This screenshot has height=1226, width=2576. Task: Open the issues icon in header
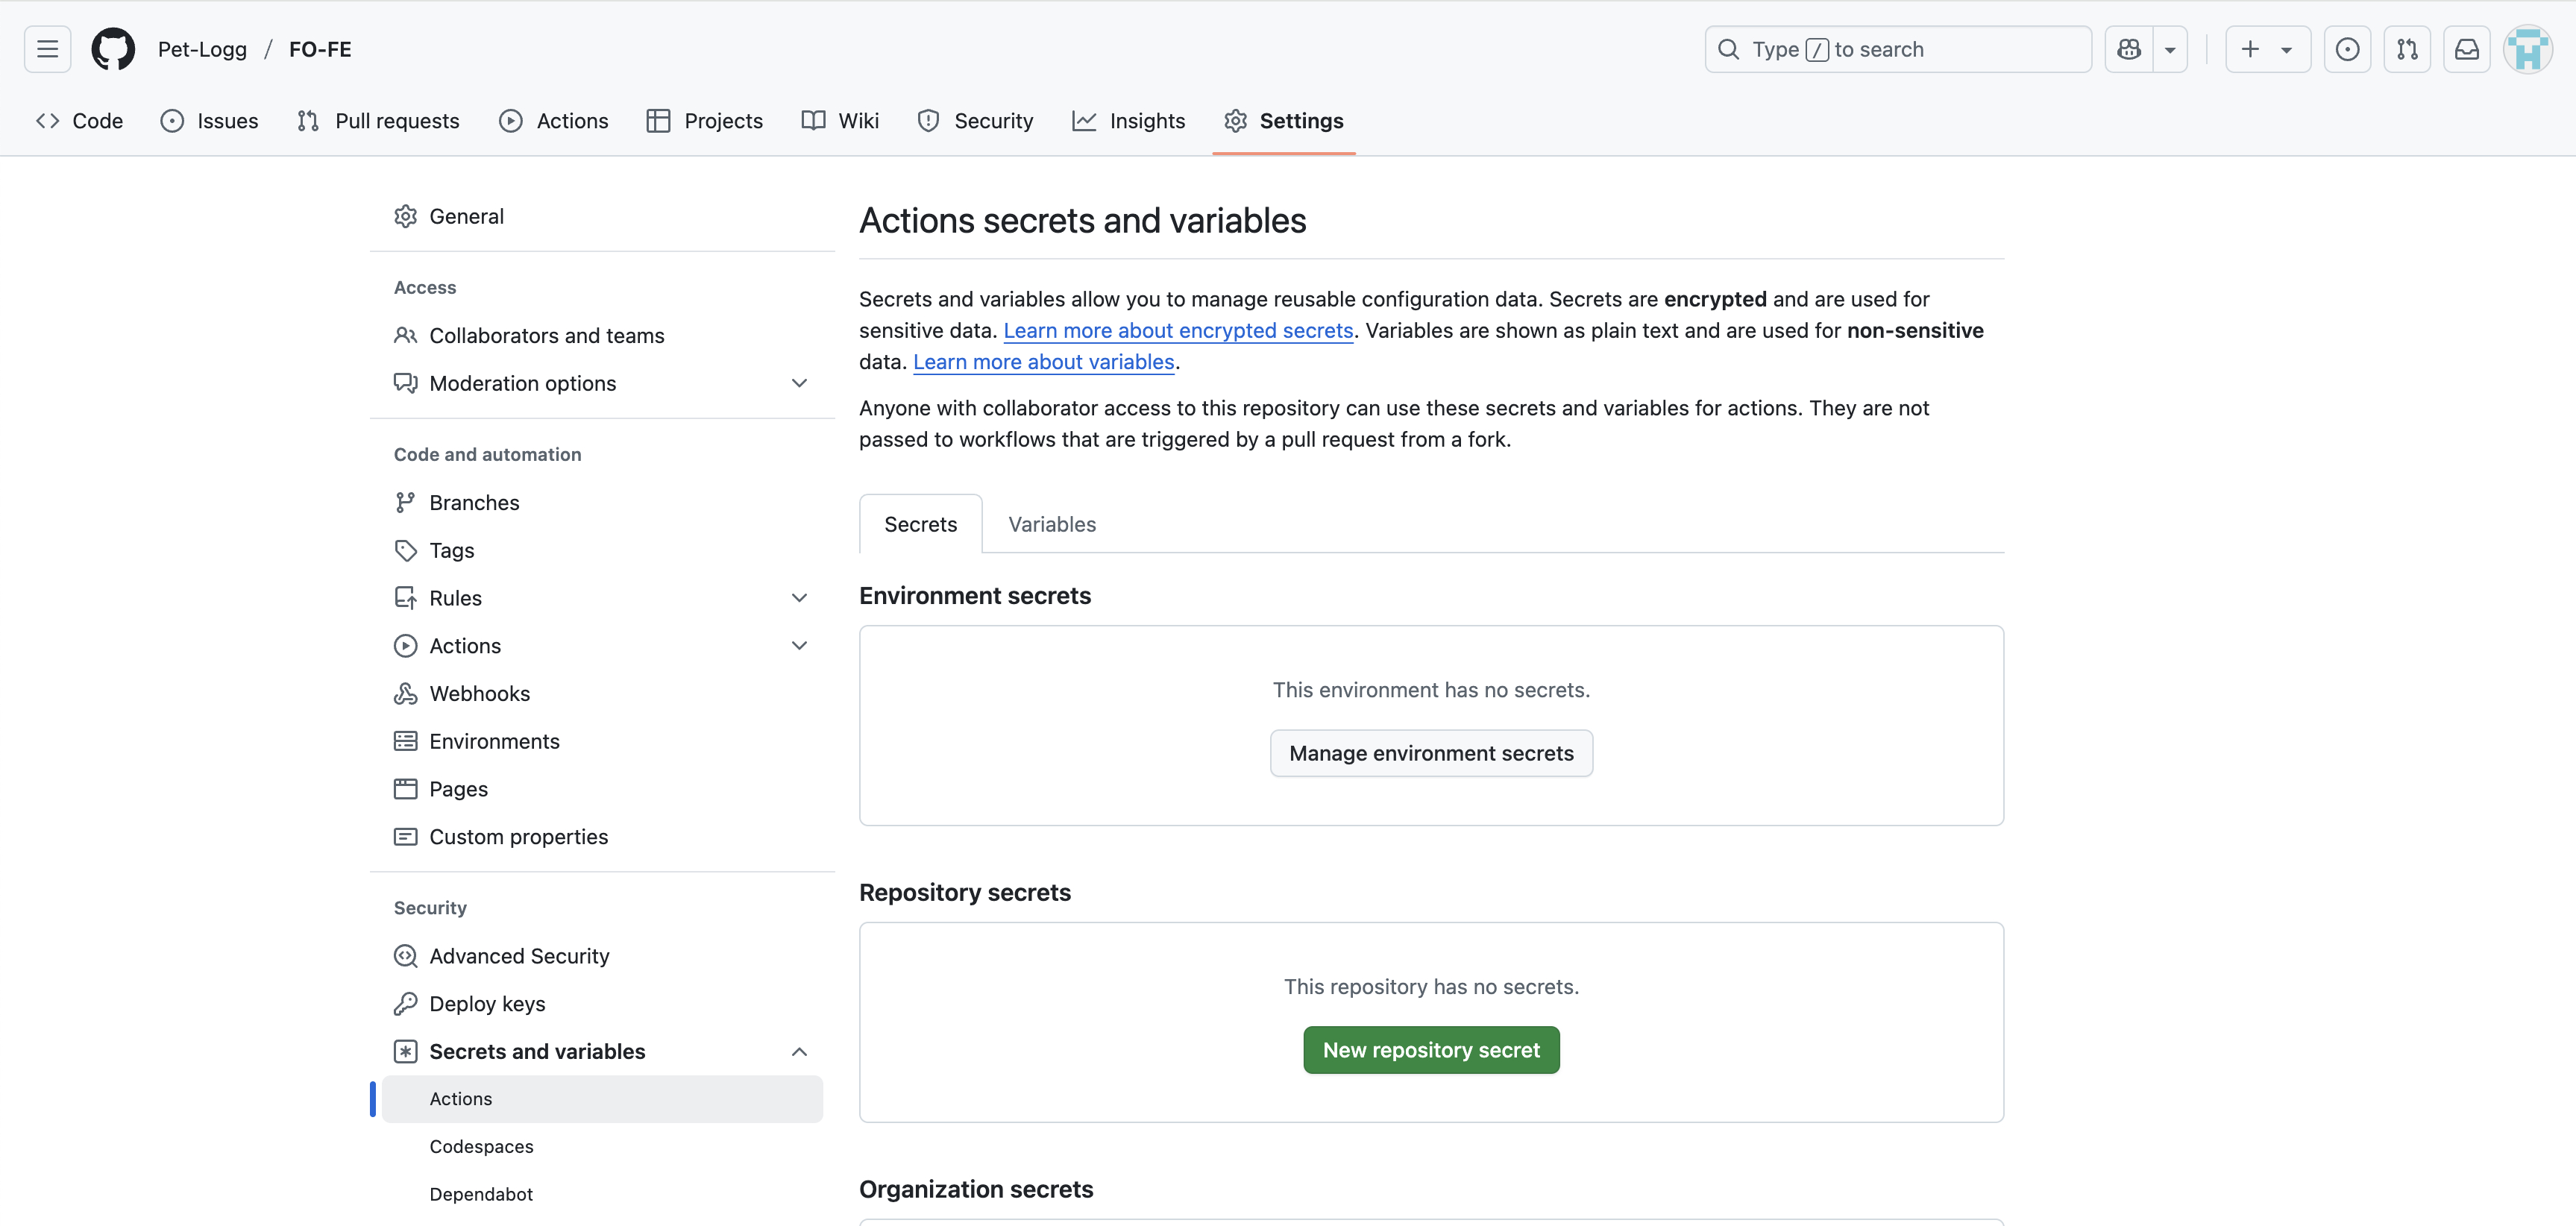tap(2347, 49)
